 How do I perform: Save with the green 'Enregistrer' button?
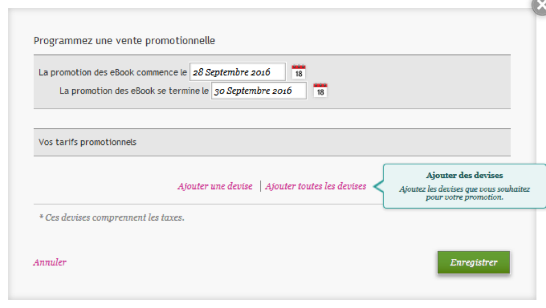(474, 263)
